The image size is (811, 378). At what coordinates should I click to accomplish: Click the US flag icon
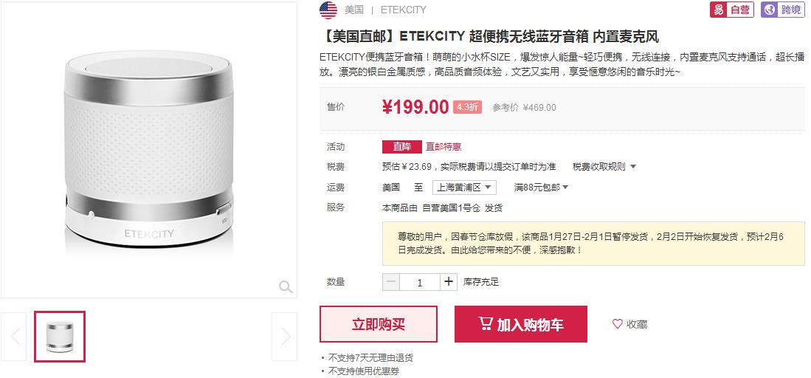coord(328,10)
